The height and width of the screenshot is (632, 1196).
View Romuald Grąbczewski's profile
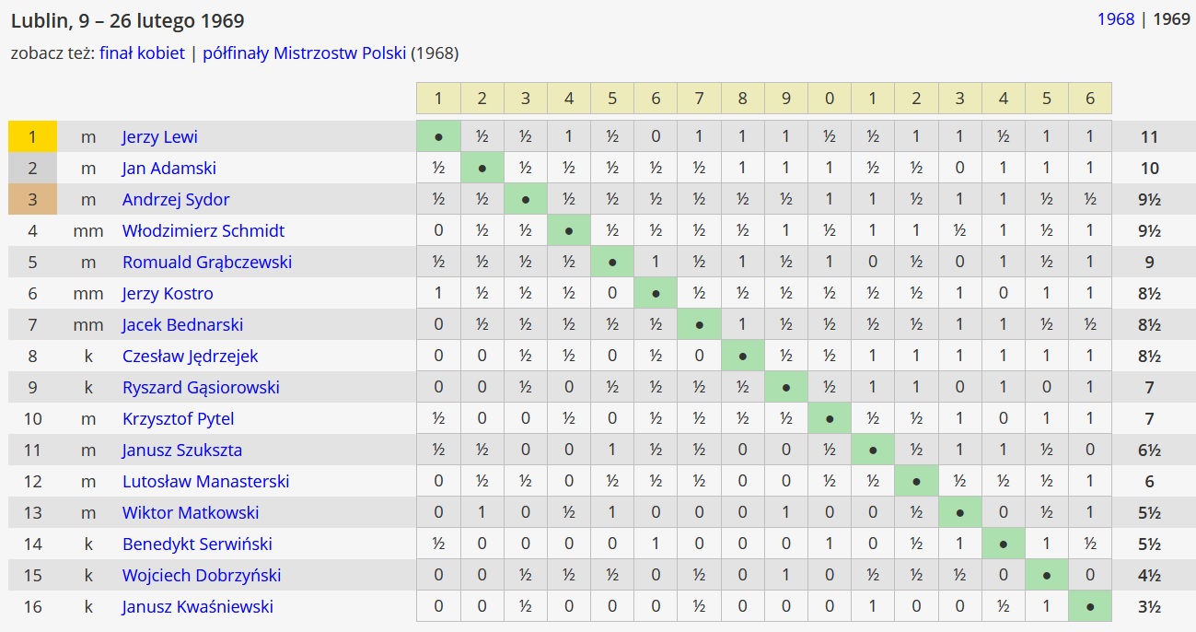(x=207, y=263)
